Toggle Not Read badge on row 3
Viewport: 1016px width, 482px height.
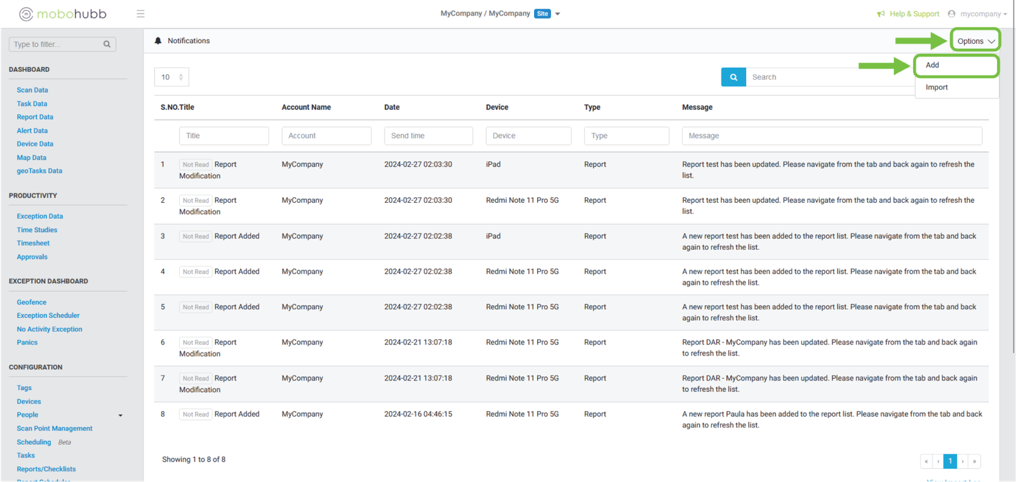[196, 237]
